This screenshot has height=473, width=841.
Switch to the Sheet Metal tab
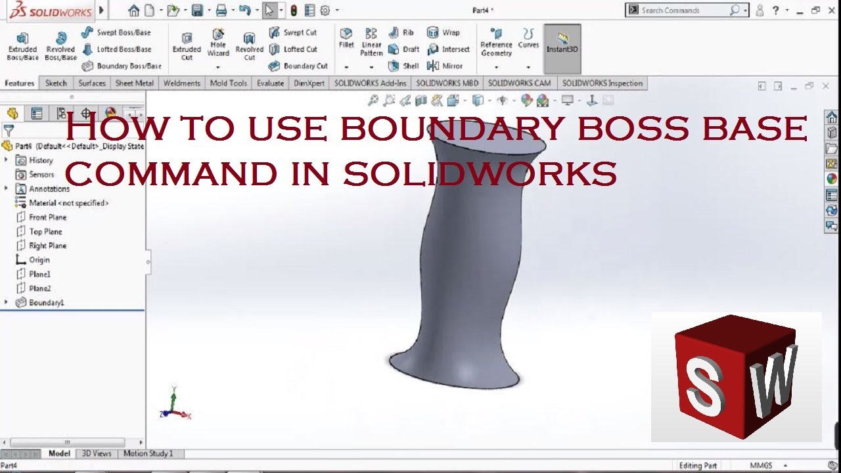[135, 83]
